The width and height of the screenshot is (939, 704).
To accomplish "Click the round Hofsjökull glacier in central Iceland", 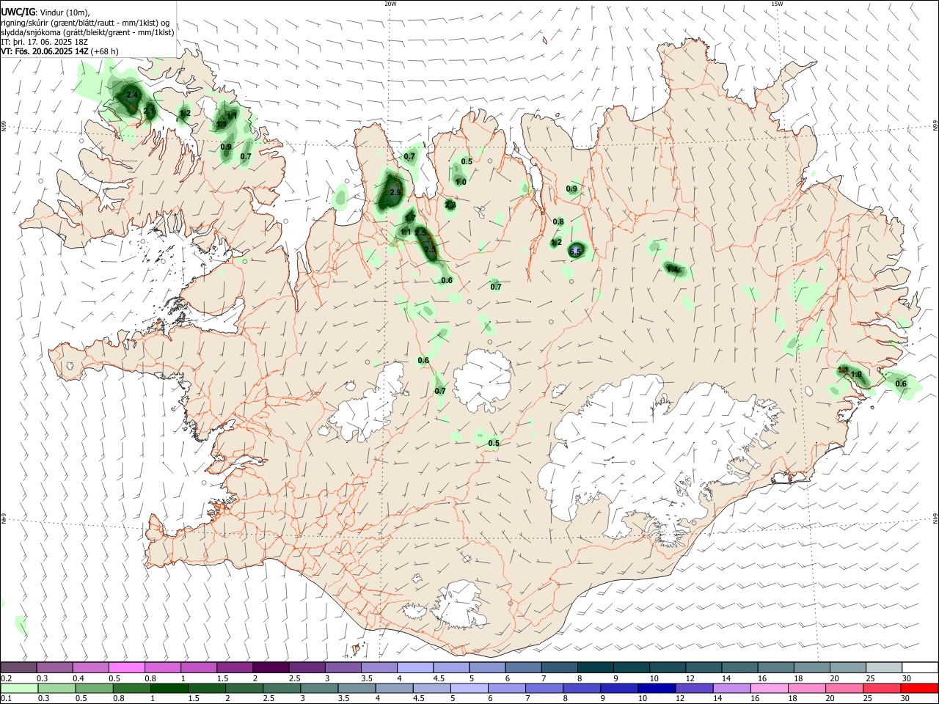I will tap(482, 381).
